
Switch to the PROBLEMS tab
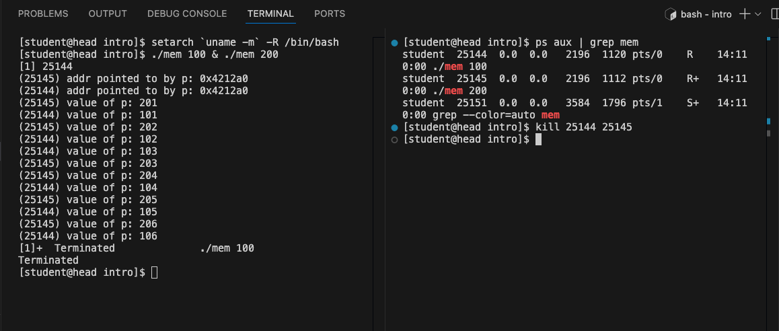43,13
